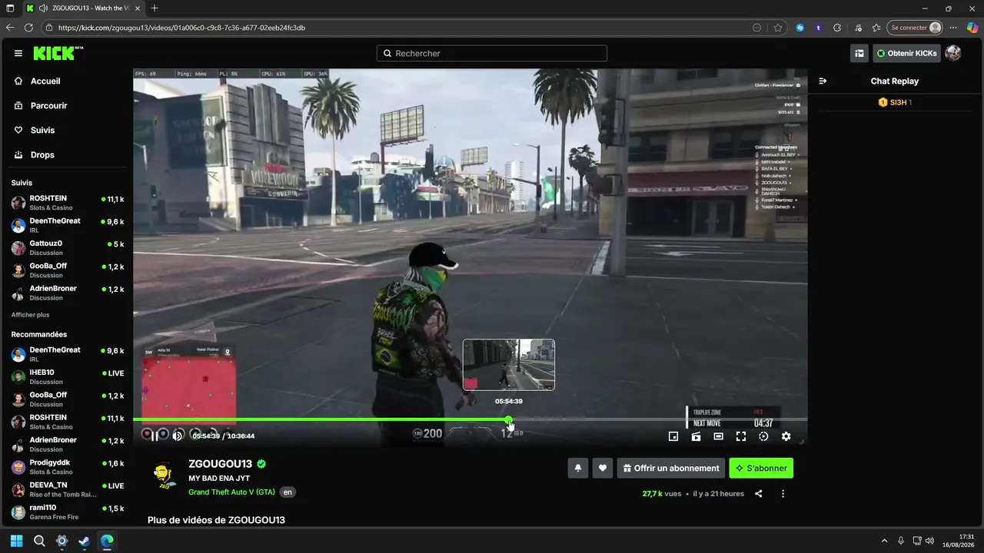The height and width of the screenshot is (553, 984).
Task: Click the Rechercher search field
Action: [492, 53]
